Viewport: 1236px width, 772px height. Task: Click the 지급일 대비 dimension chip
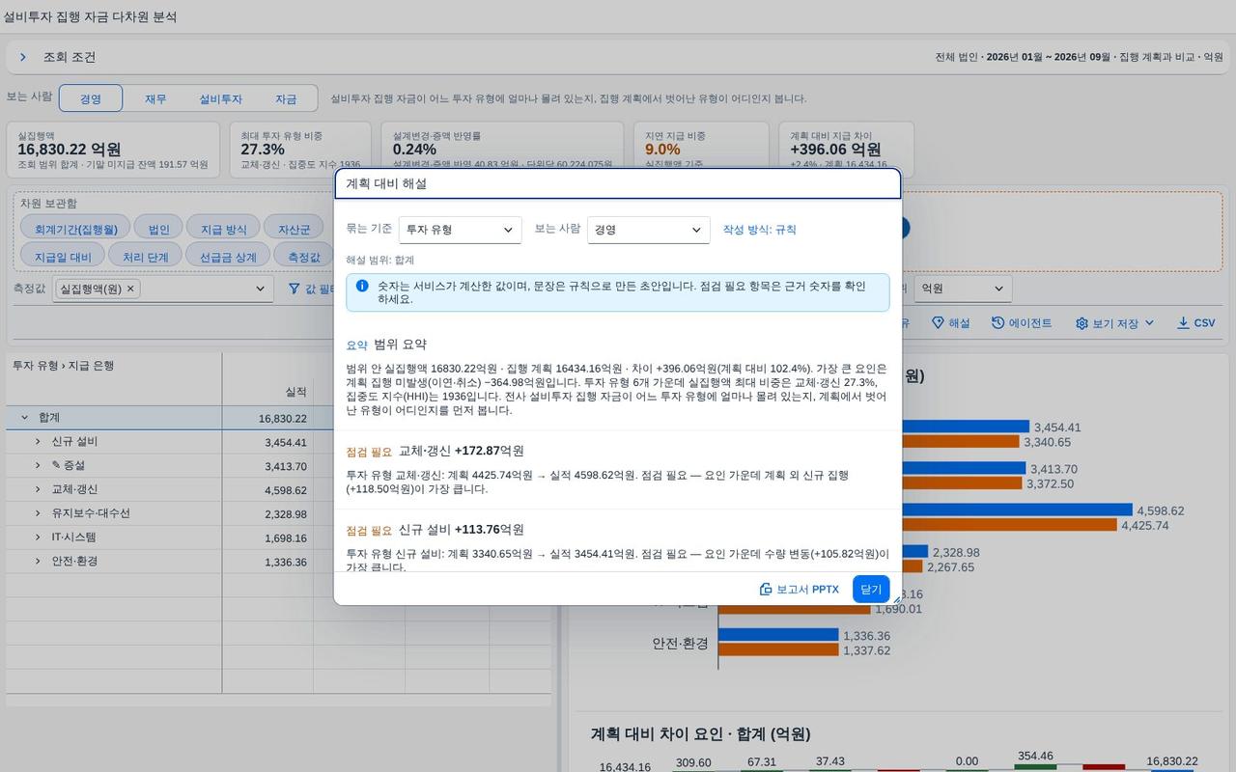[x=63, y=257]
